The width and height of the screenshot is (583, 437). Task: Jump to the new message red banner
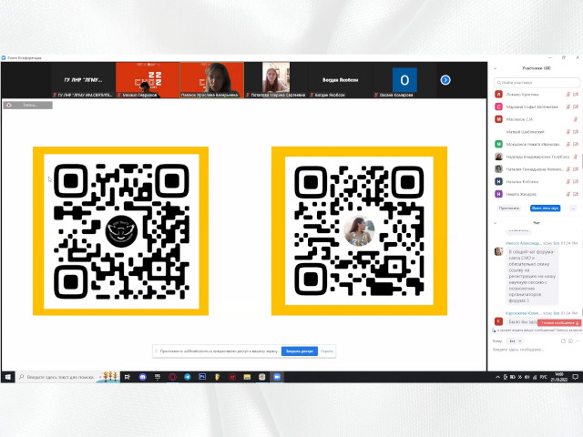tap(558, 323)
